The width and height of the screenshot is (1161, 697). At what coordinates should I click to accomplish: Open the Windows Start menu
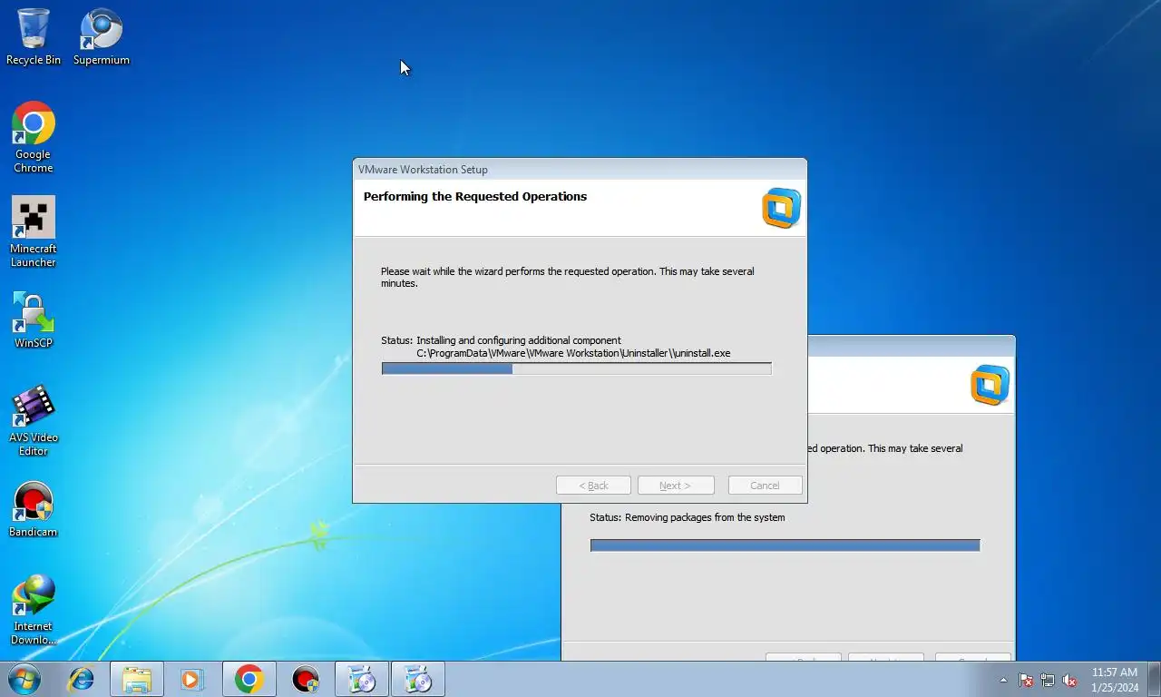tap(24, 679)
